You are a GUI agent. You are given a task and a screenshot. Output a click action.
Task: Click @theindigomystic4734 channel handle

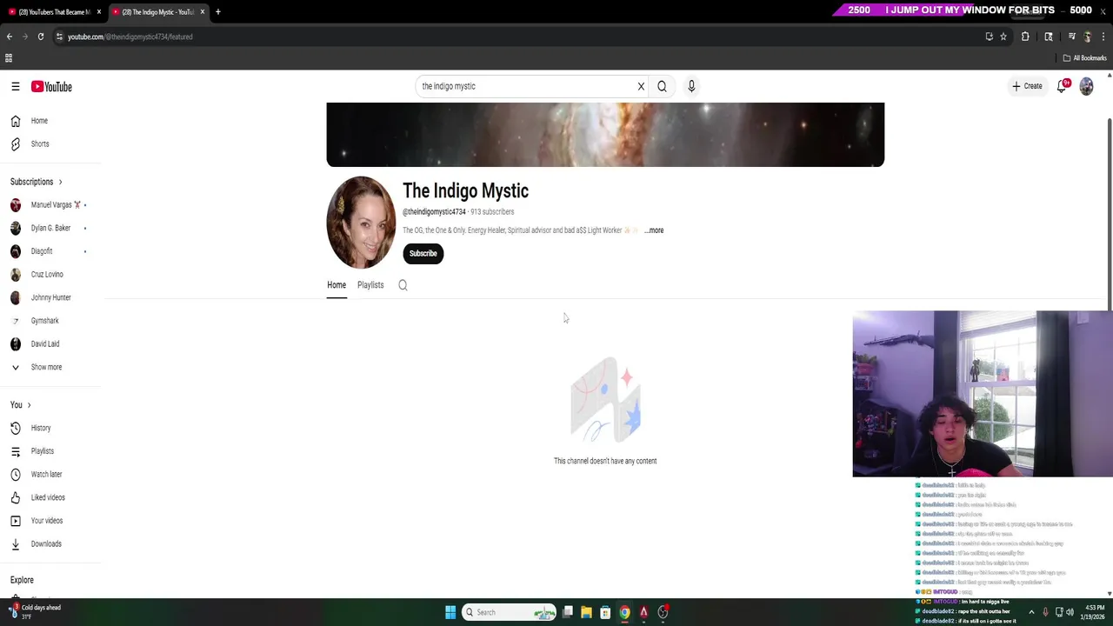click(434, 212)
